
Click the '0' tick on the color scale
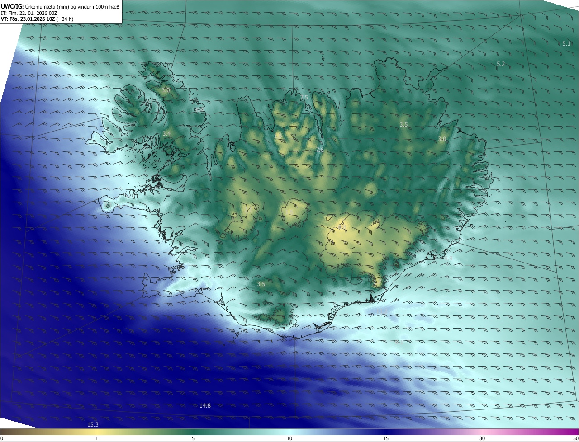click(2, 438)
